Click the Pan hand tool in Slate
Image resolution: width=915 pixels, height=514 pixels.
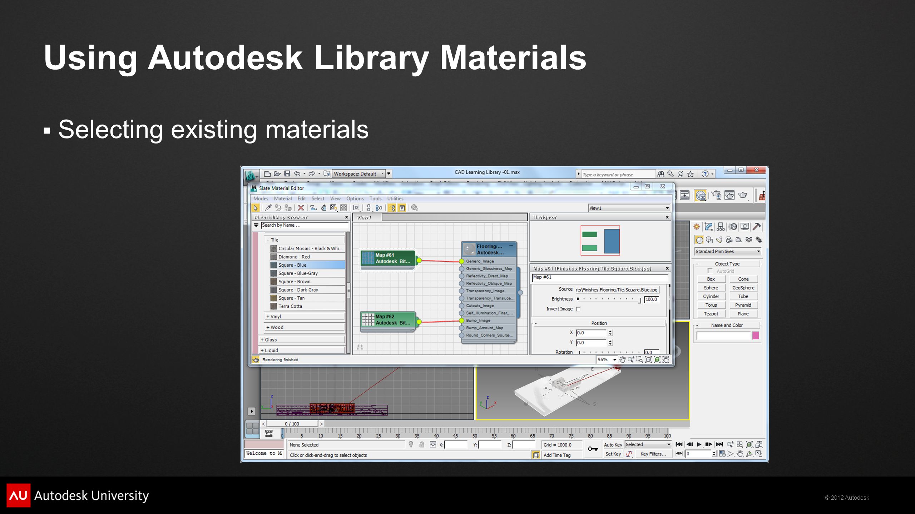(622, 360)
